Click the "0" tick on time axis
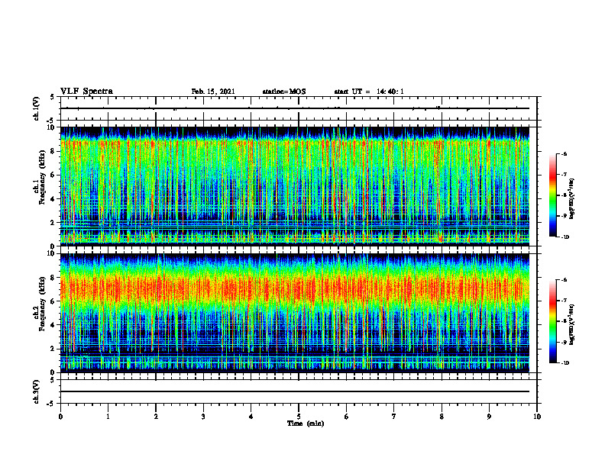The width and height of the screenshot is (605, 467). [60, 417]
